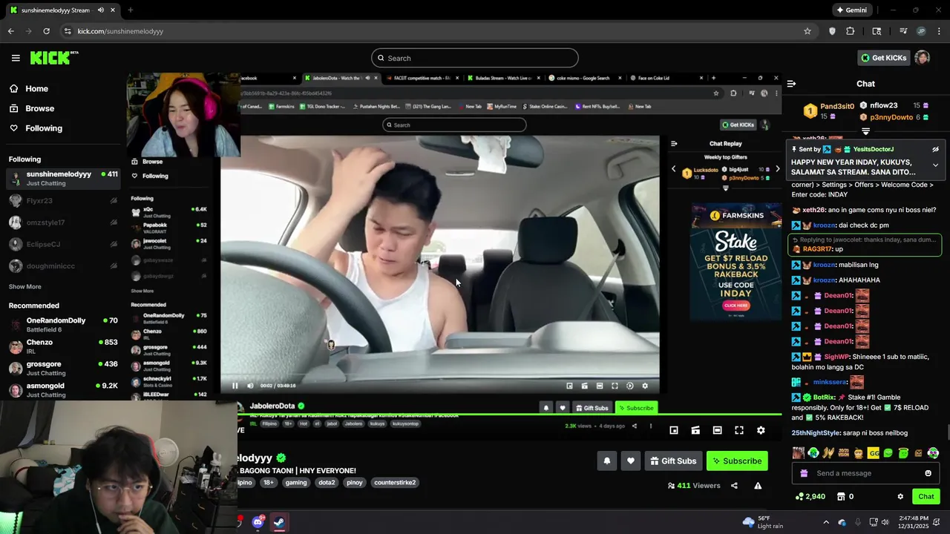Click the Kick search box
Viewport: 950px width, 534px height.
coord(475,58)
